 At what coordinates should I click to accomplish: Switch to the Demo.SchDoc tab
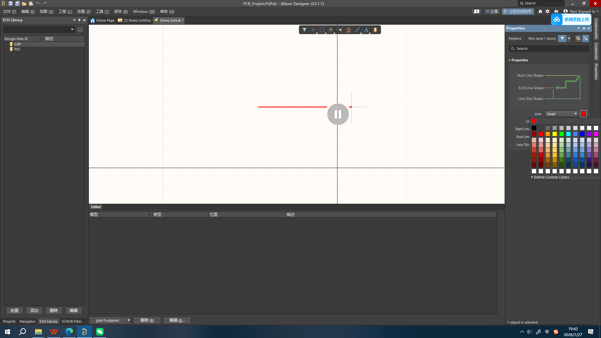137,20
